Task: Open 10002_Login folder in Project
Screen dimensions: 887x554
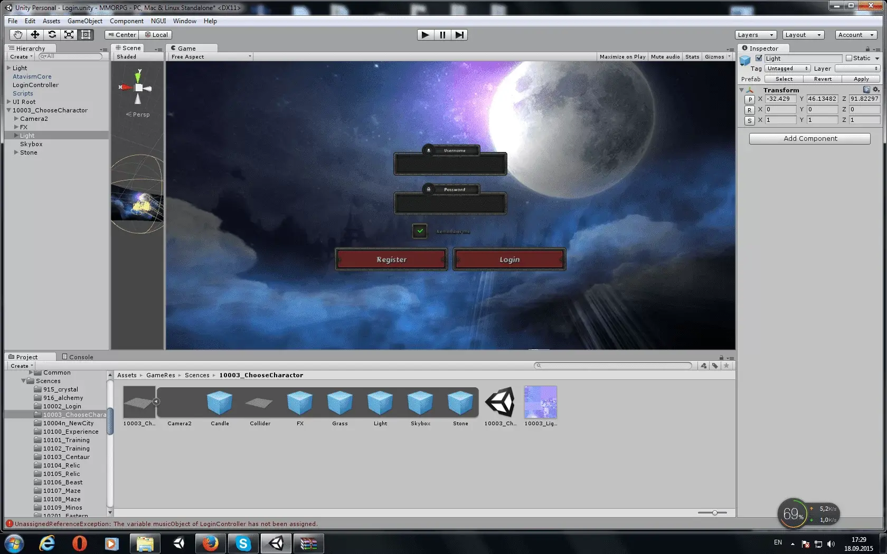Action: coord(62,406)
